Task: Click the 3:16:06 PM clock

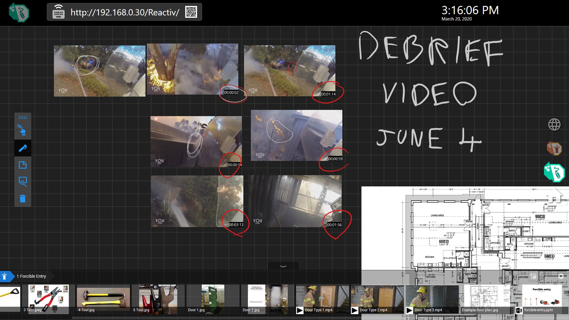Action: pos(470,10)
